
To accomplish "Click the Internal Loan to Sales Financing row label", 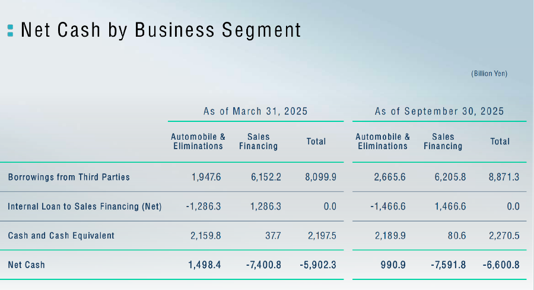I will point(85,207).
